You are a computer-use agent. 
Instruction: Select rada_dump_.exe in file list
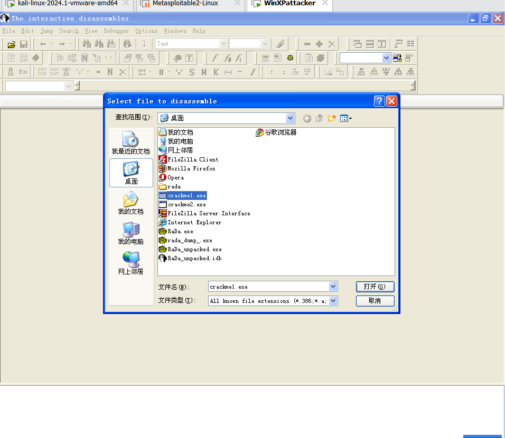[185, 241]
